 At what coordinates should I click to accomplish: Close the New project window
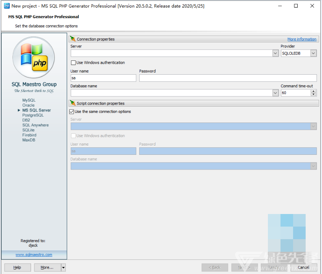coord(312,6)
